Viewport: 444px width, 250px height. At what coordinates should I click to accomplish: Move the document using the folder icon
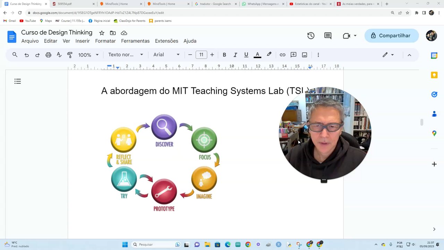113,33
